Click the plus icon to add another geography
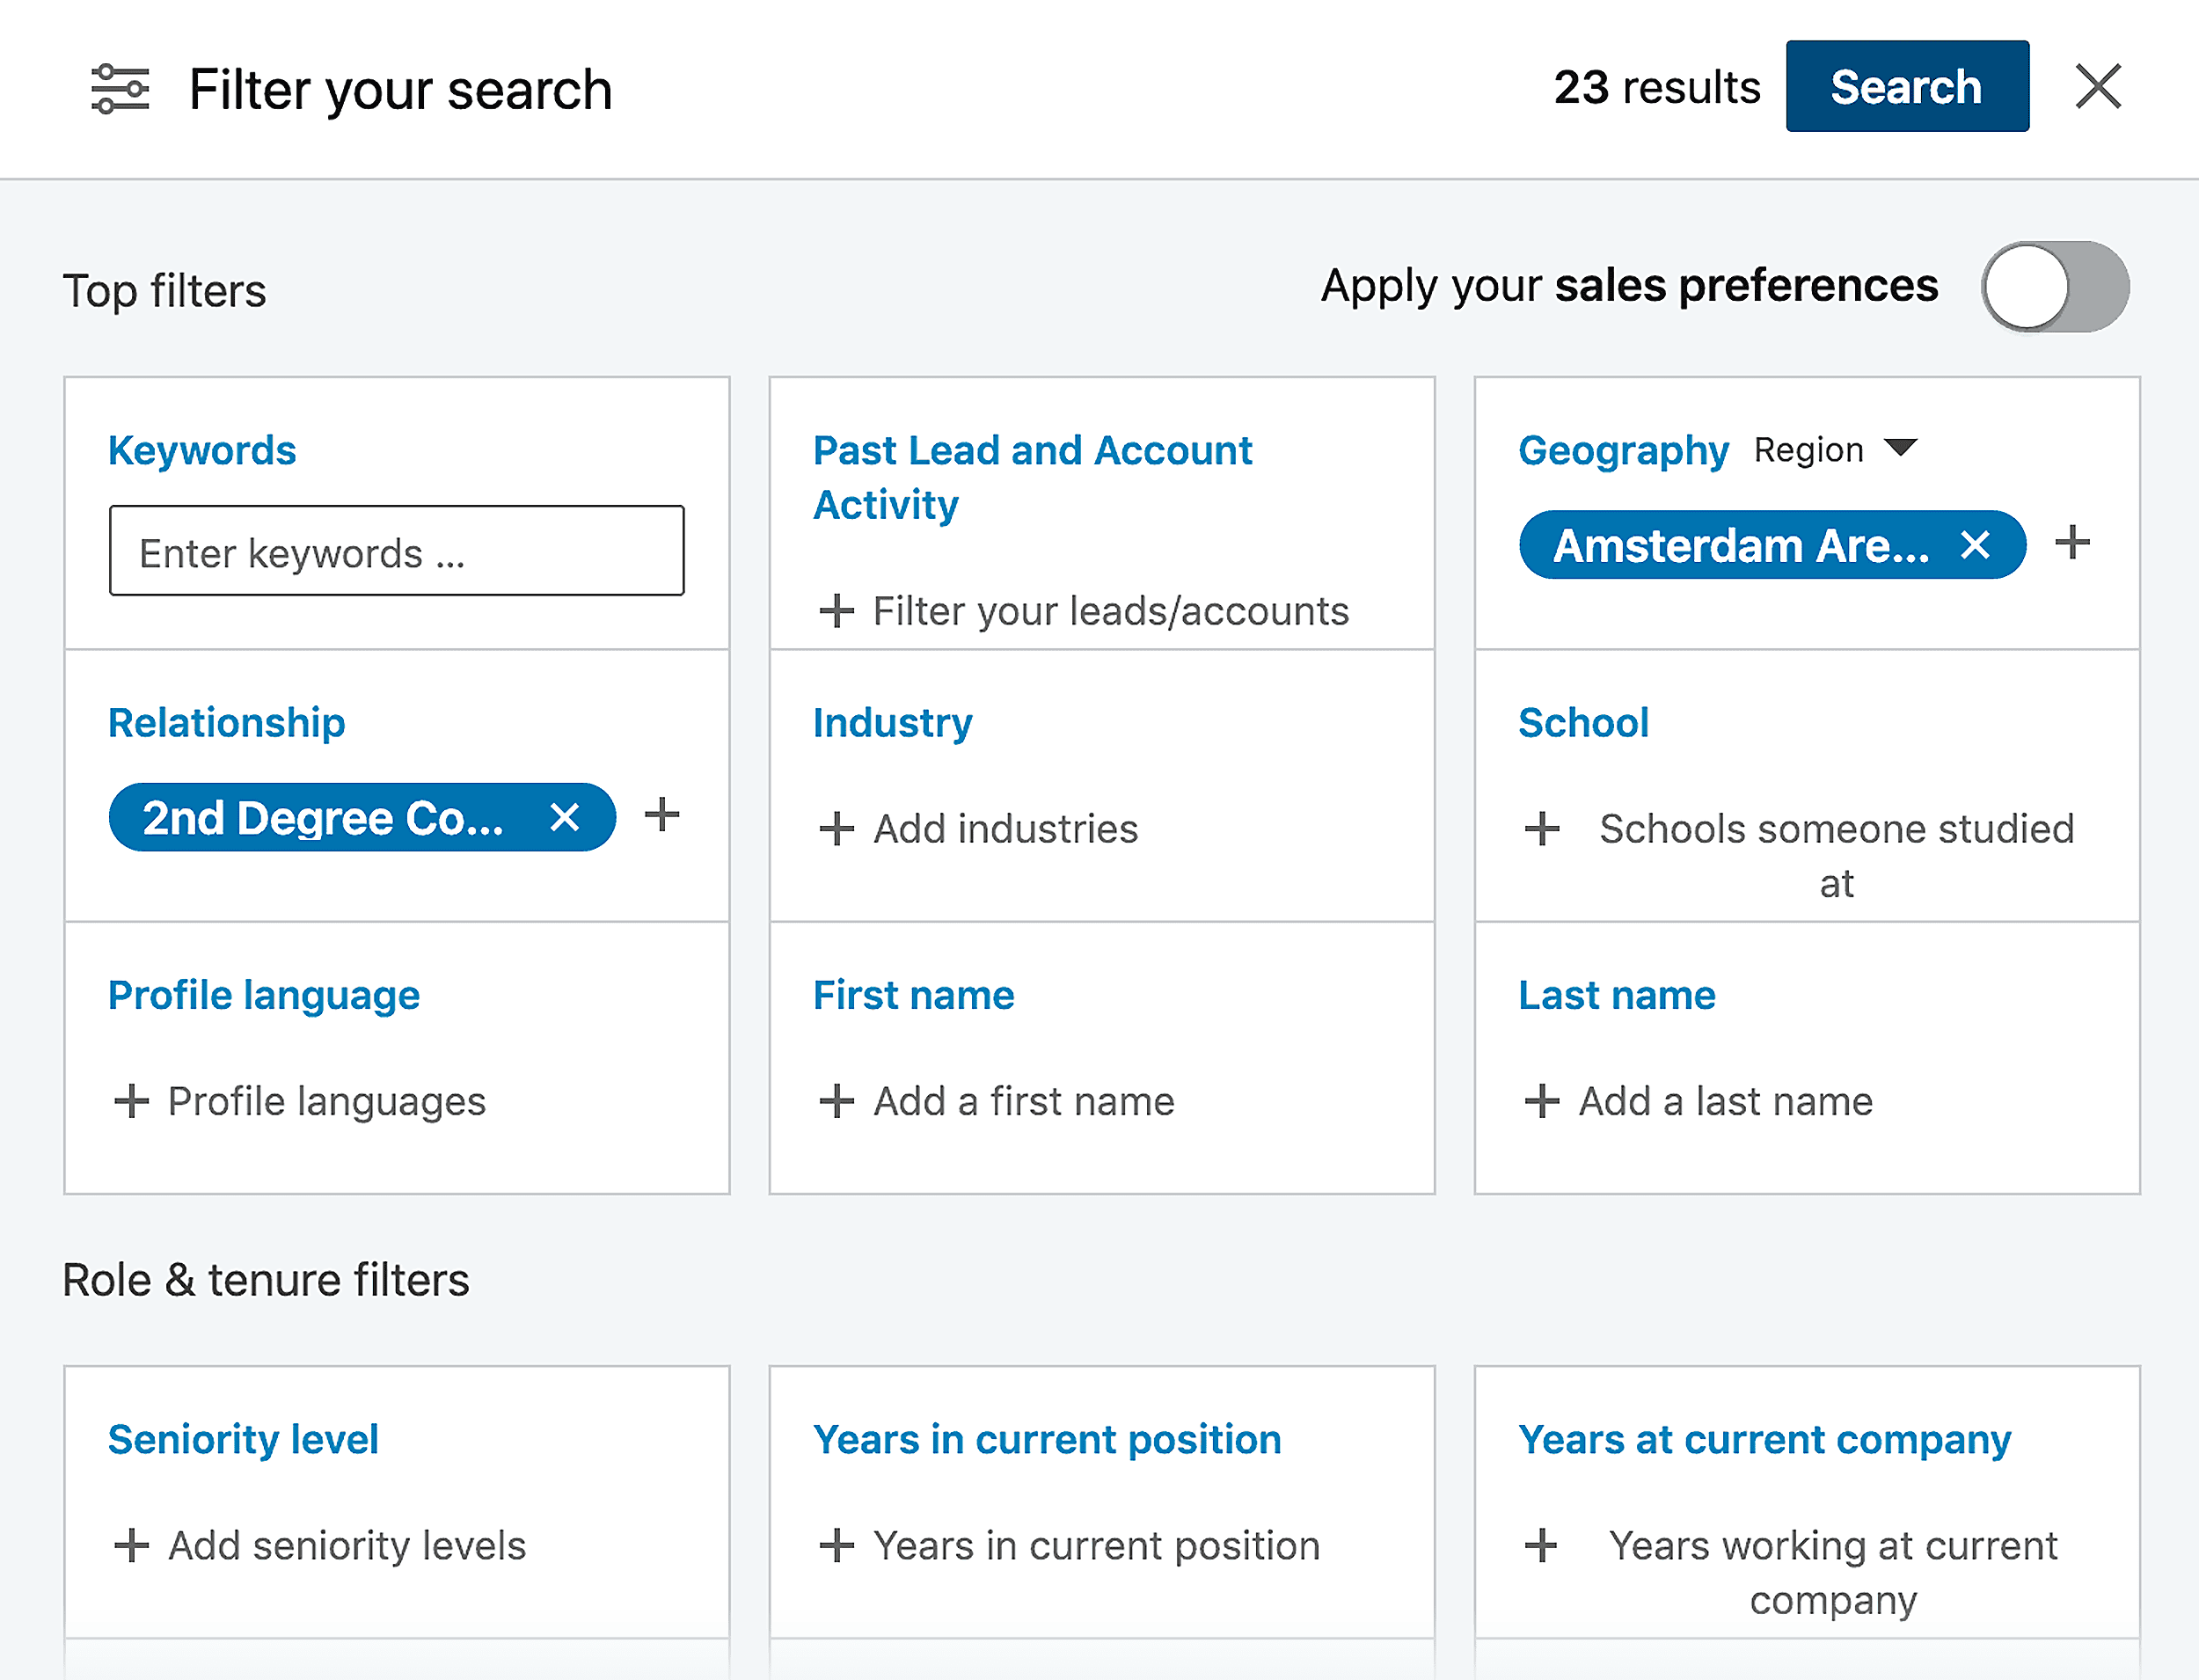The height and width of the screenshot is (1680, 2199). [x=2072, y=543]
